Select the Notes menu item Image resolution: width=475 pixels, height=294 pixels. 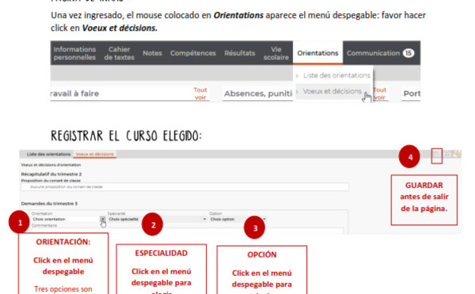pyautogui.click(x=152, y=53)
